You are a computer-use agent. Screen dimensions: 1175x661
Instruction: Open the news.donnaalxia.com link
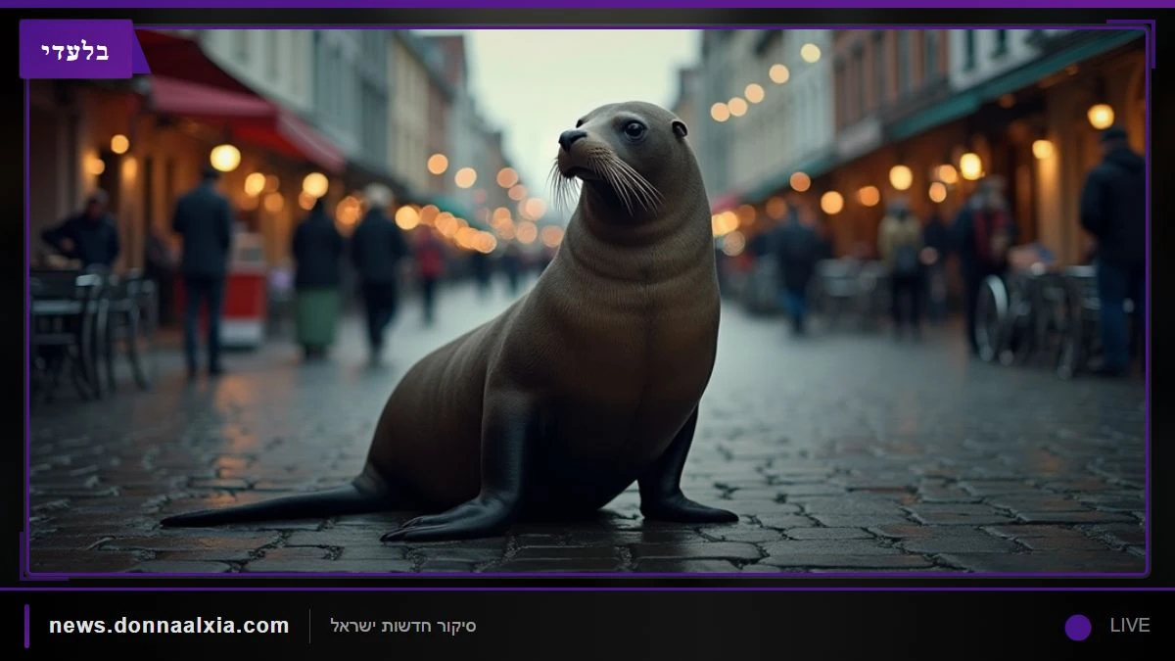169,625
